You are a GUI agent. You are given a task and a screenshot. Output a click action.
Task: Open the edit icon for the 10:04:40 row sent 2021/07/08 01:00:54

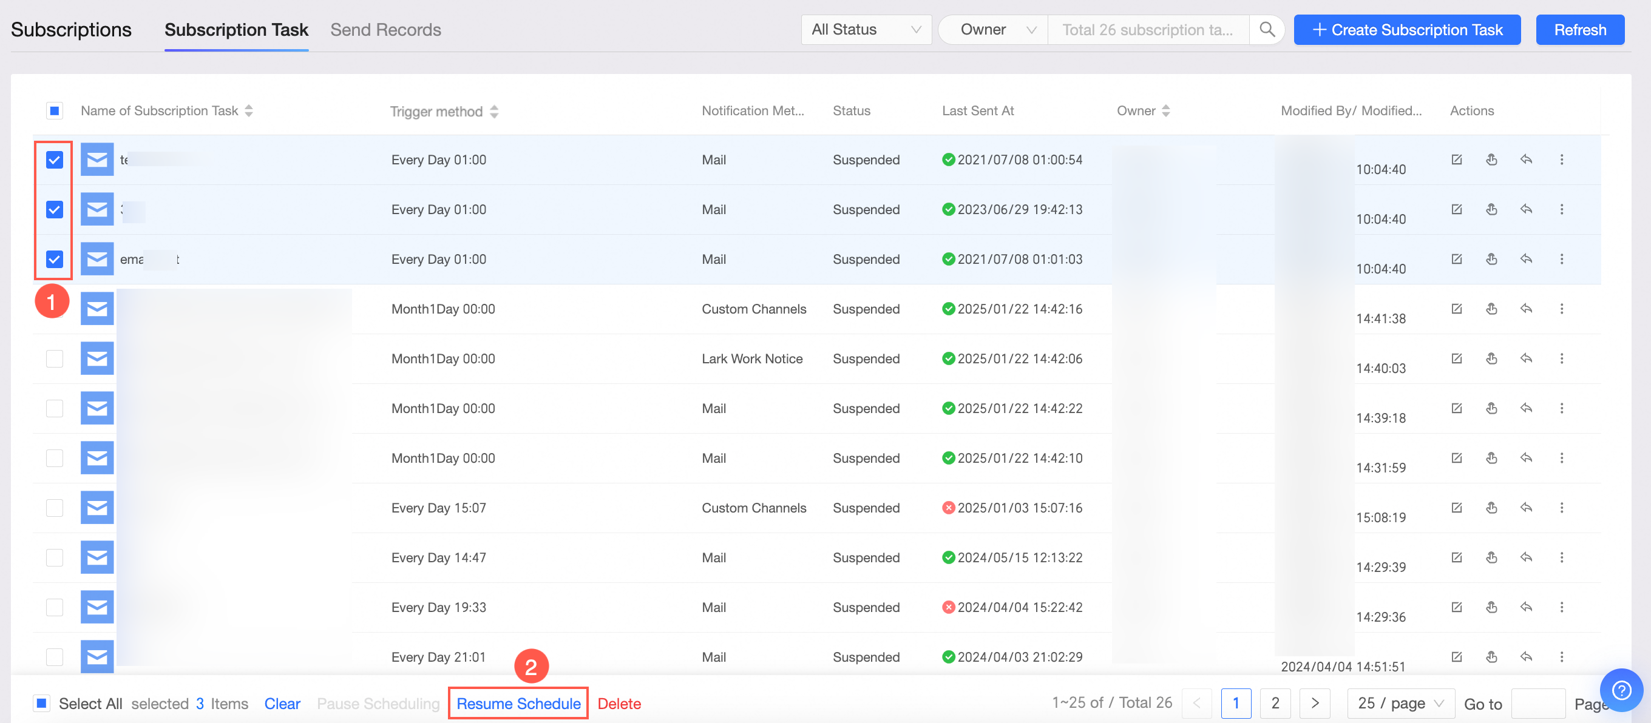click(1456, 160)
